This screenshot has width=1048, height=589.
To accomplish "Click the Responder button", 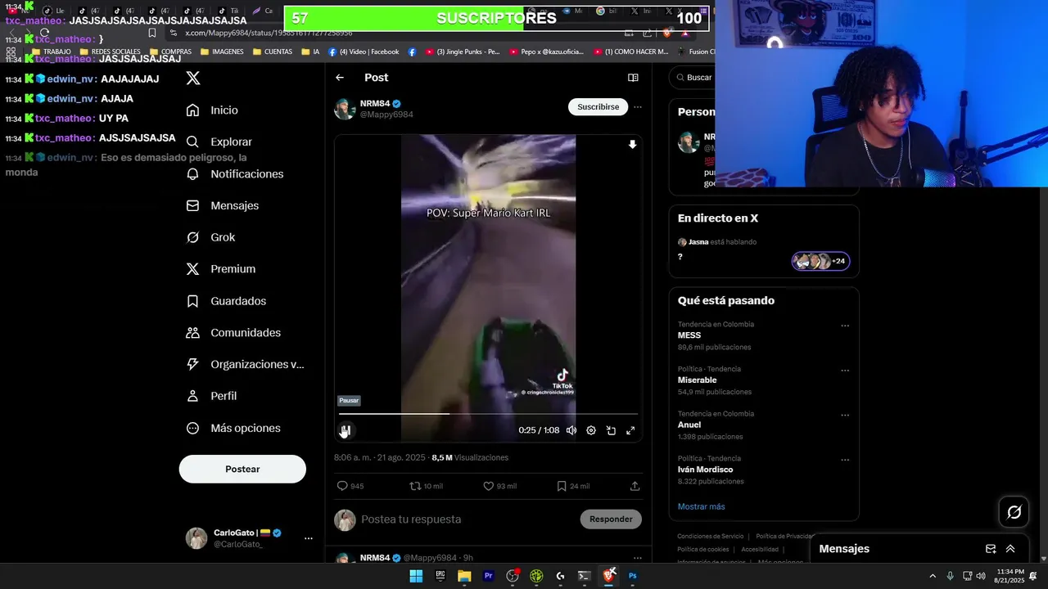I will [x=611, y=519].
